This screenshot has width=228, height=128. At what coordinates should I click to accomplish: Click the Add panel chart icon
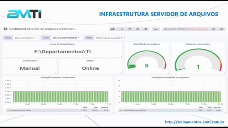tap(113, 29)
